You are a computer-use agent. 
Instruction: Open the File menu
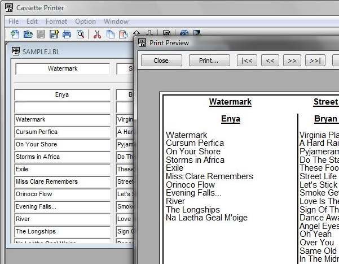pos(14,21)
